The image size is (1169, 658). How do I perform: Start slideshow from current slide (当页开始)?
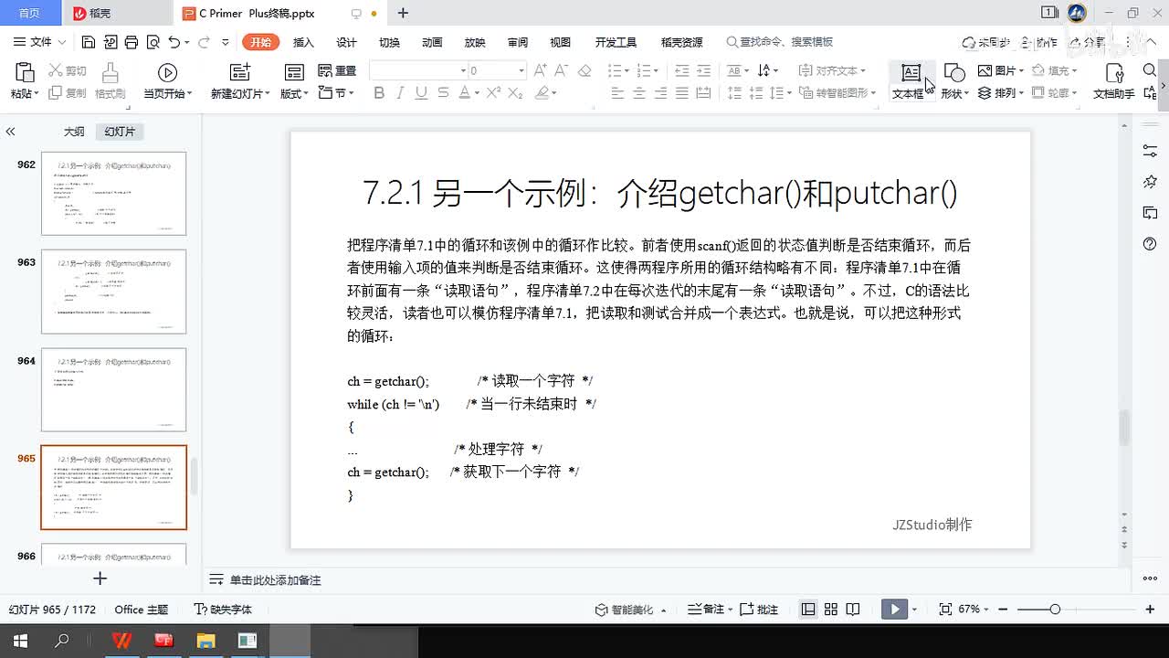coord(167,72)
